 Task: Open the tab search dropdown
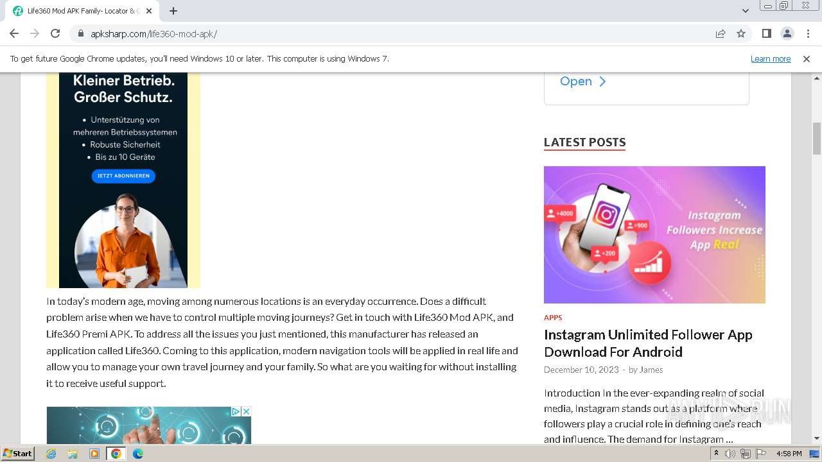[746, 11]
